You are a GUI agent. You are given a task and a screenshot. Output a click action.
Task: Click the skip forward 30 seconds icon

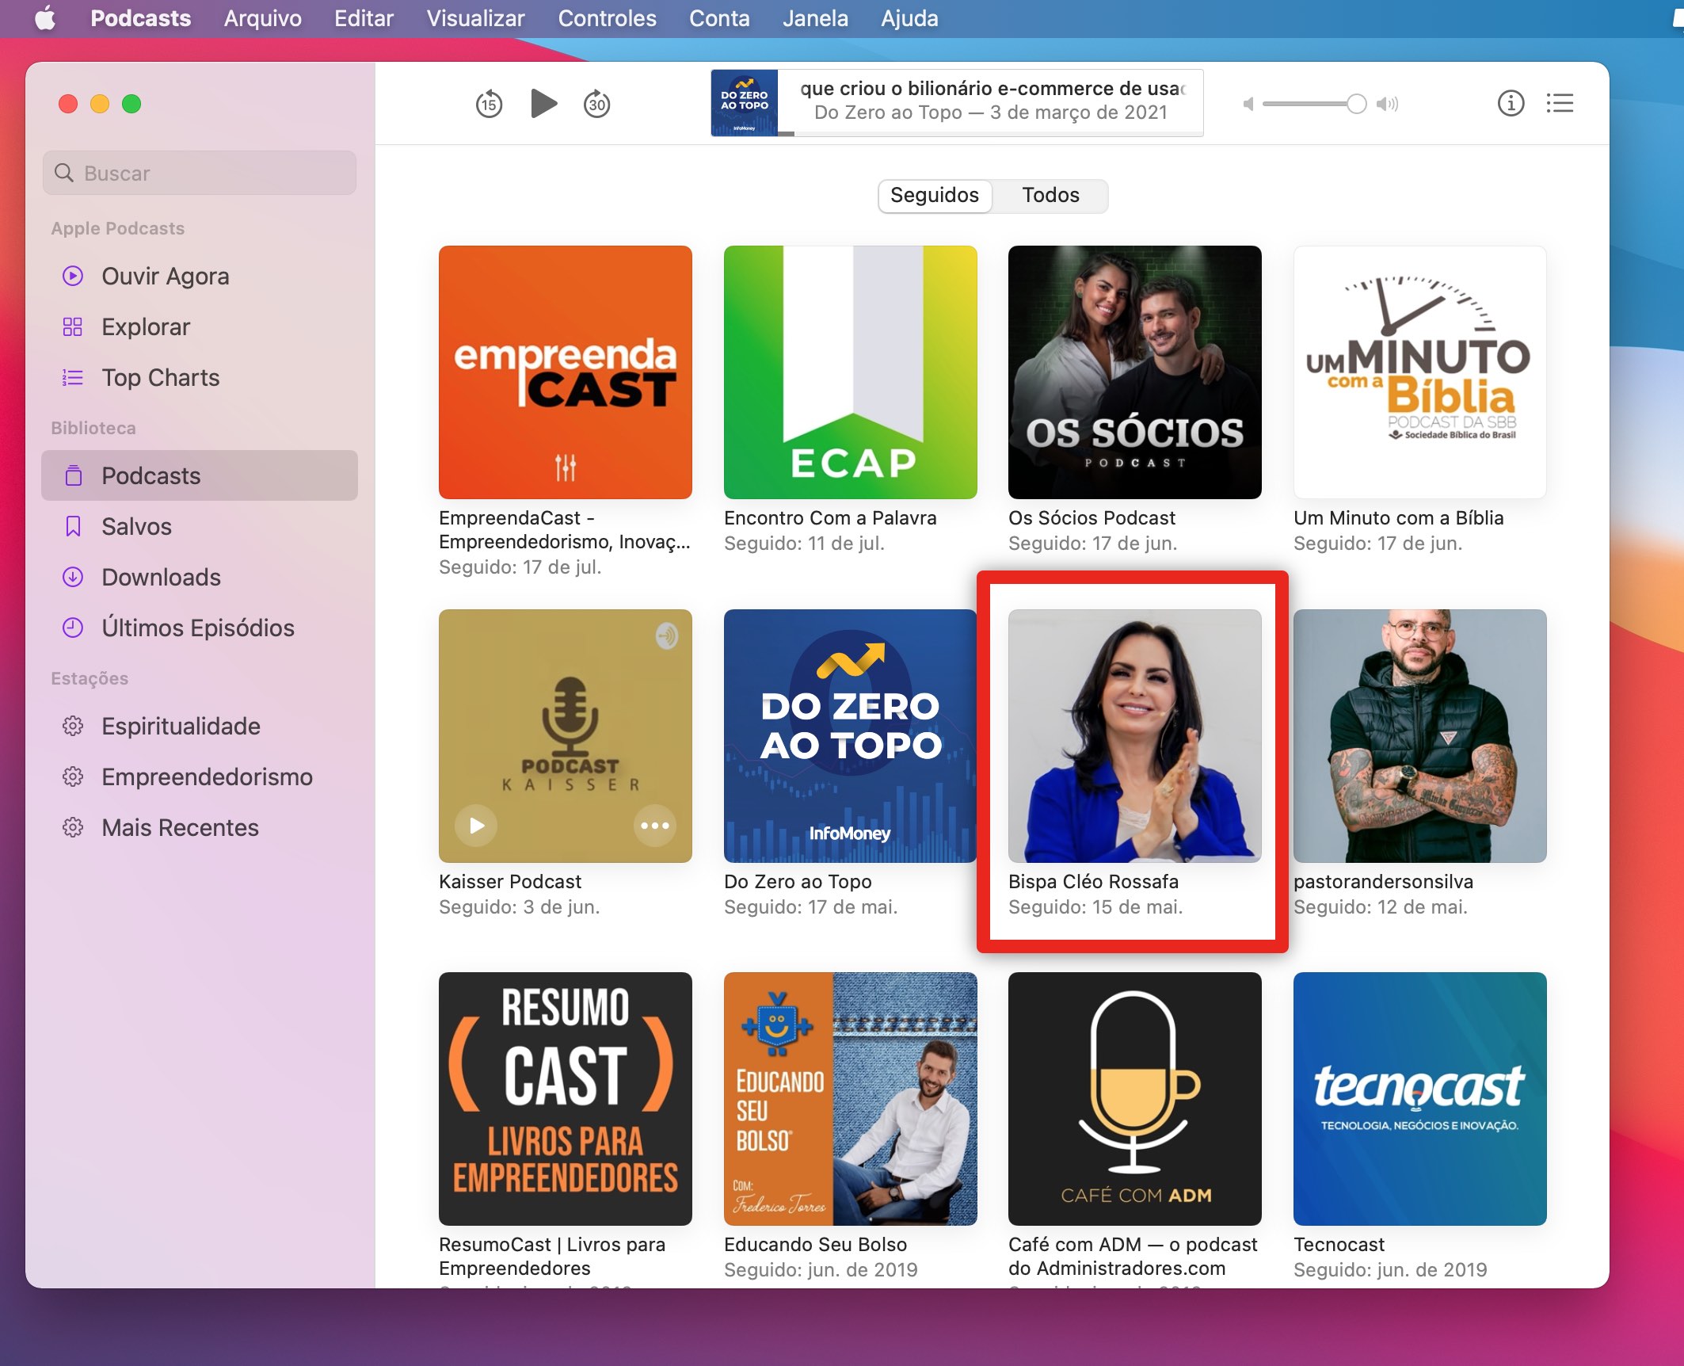coord(596,103)
